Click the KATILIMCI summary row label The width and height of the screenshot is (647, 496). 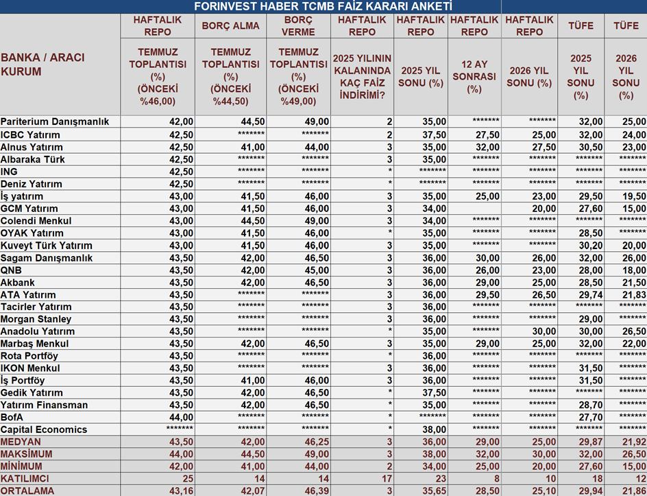pos(25,478)
